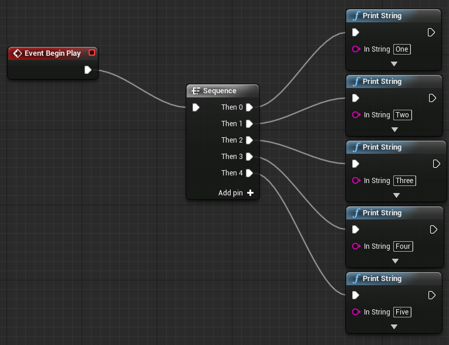Click the Then 0 output pin
This screenshot has width=449, height=345.
pyautogui.click(x=249, y=107)
